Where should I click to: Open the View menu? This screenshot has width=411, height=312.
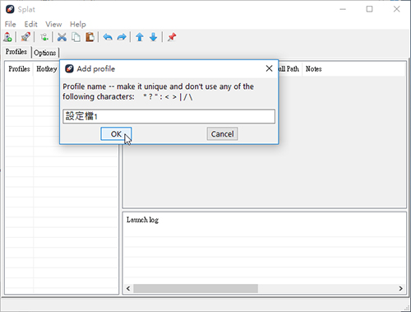coord(53,24)
